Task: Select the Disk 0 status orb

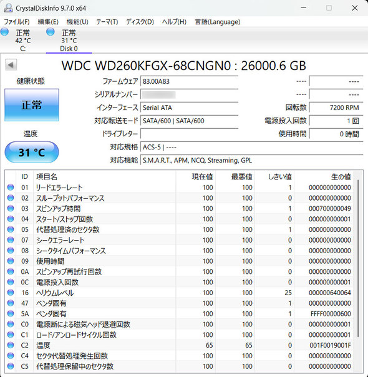Action: coord(51,32)
